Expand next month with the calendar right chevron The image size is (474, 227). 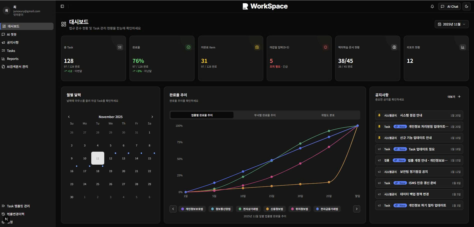coord(152,116)
